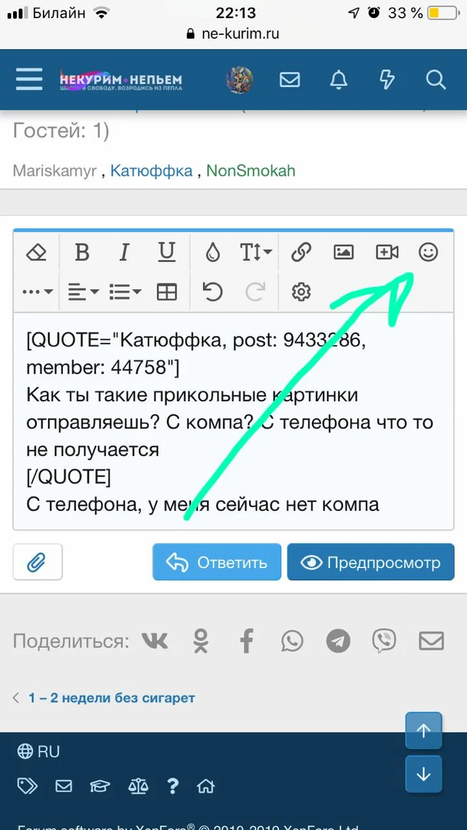467x830 pixels.
Task: Open the Некурим-Непьем forum logo home
Action: click(x=121, y=80)
